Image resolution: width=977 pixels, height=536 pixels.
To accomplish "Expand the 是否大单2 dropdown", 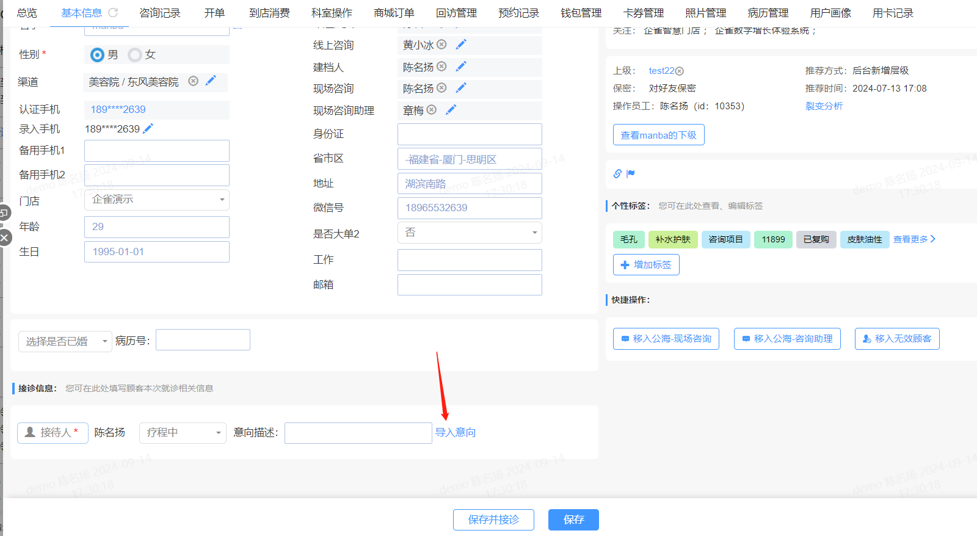I will pos(470,233).
